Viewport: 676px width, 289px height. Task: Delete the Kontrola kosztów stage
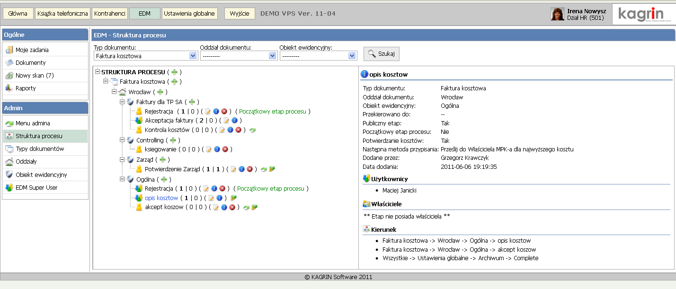[239, 130]
